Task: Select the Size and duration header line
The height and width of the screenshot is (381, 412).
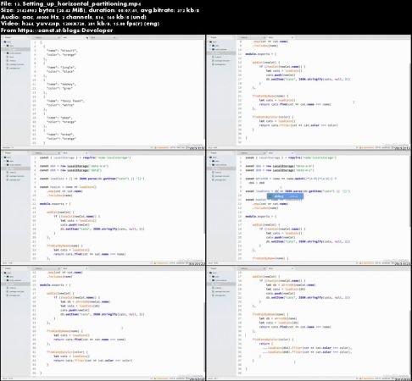Action: 100,10
